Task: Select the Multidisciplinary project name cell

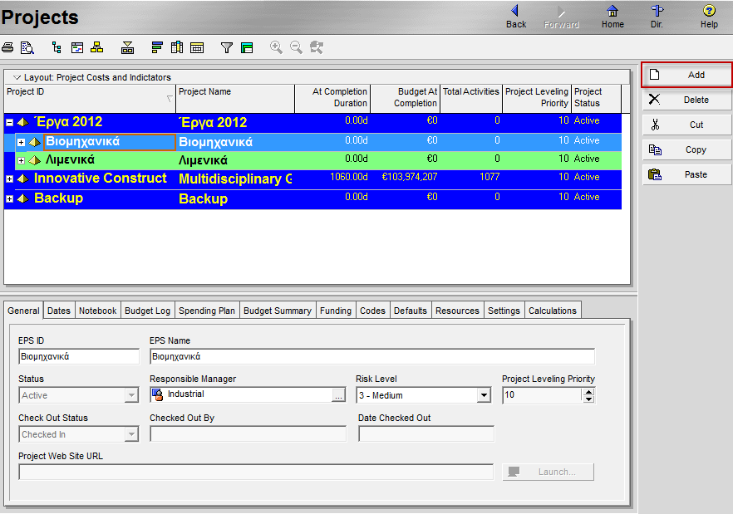Action: (235, 179)
